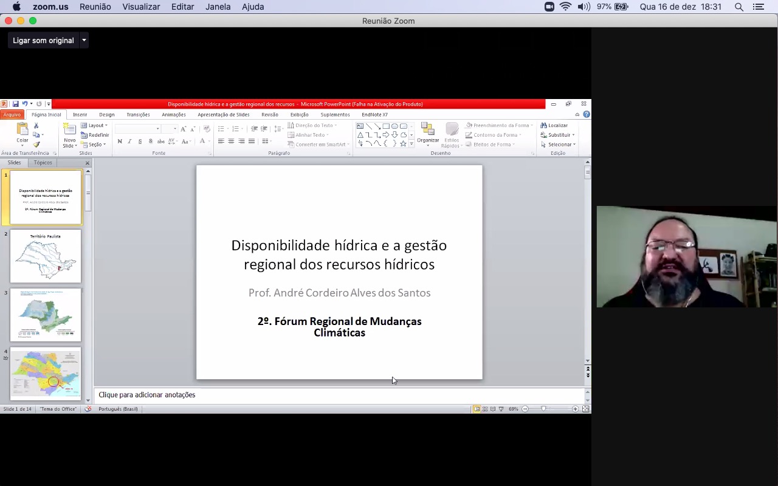The image size is (778, 486).
Task: Open the Ligar som original dropdown arrow
Action: pyautogui.click(x=84, y=41)
